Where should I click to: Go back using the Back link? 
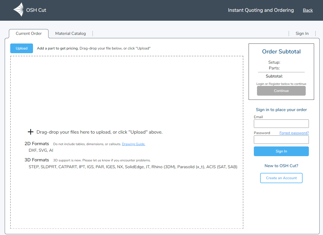308,10
